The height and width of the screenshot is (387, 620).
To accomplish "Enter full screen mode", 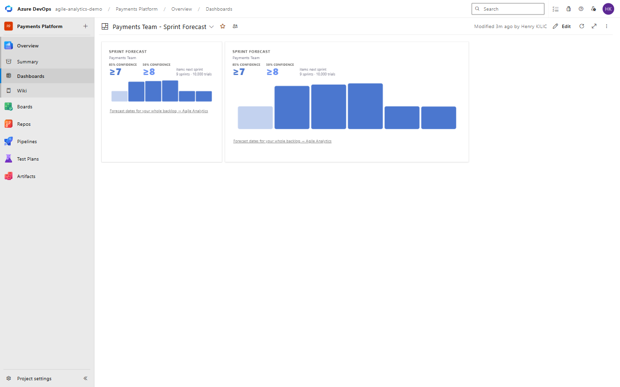I will pyautogui.click(x=594, y=26).
